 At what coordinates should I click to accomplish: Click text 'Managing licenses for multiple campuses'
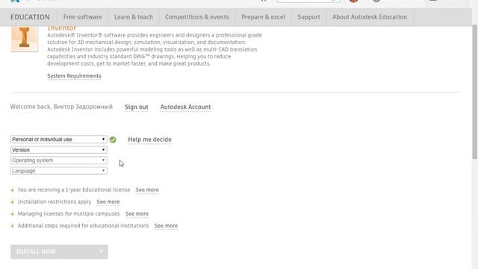coord(69,214)
